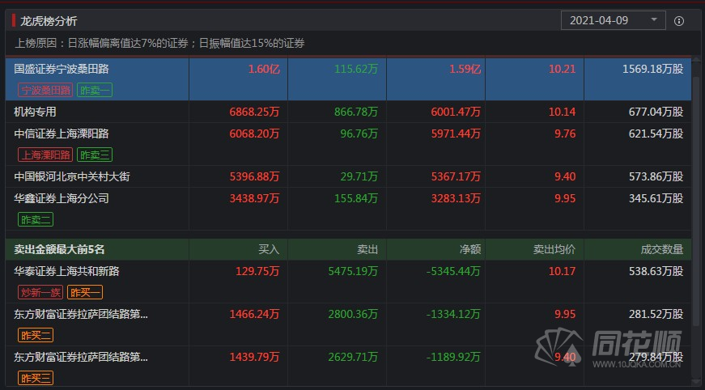Select 中信证券上海溧阳路 broker name
705x390 pixels.
pos(62,134)
